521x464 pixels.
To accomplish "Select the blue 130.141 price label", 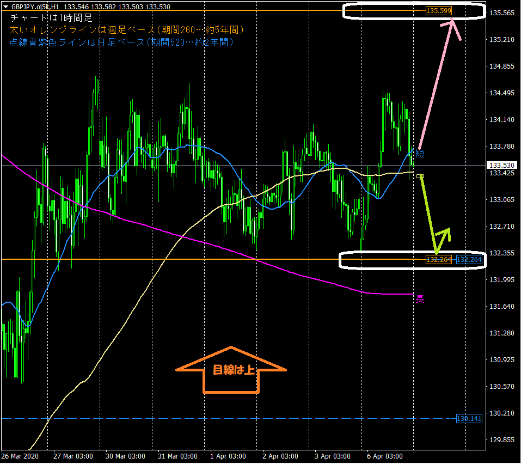I will point(469,418).
